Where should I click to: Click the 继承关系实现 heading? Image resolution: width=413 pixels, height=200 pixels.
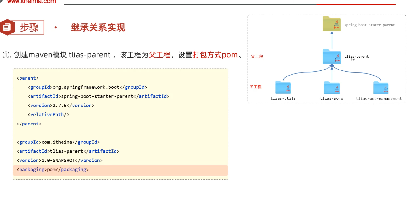pyautogui.click(x=98, y=28)
